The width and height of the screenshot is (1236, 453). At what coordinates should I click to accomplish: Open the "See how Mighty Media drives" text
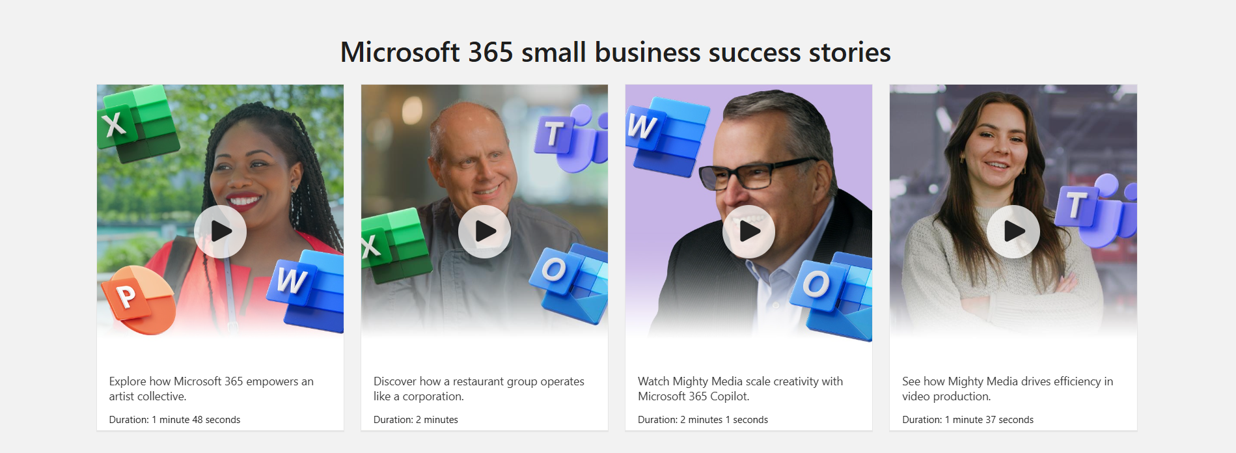coord(1008,389)
